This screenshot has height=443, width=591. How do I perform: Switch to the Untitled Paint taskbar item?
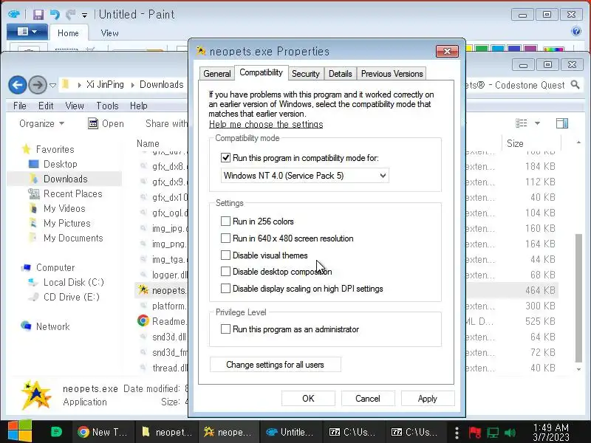(290, 432)
